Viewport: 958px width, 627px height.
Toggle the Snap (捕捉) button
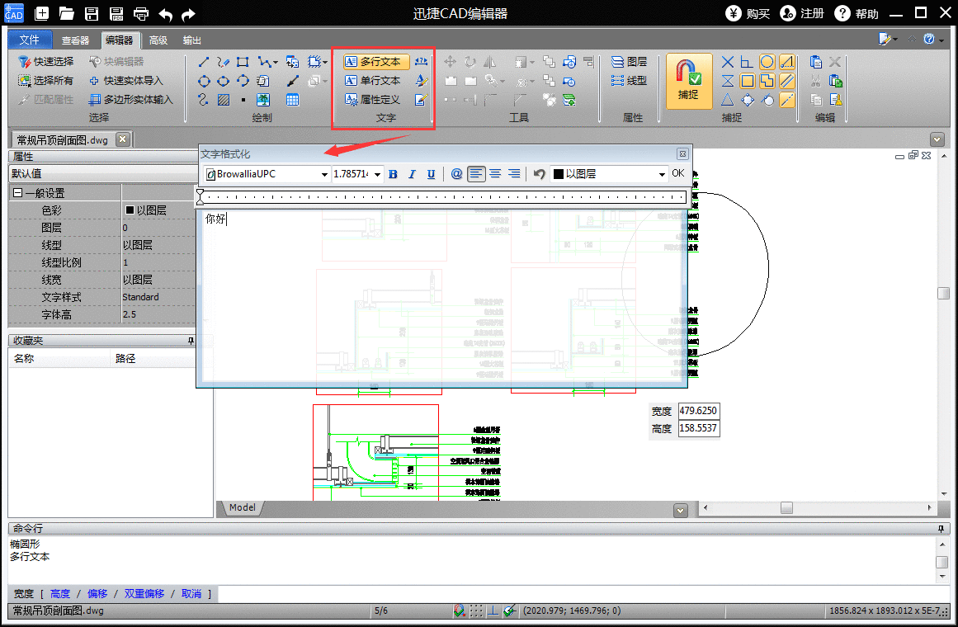click(689, 81)
